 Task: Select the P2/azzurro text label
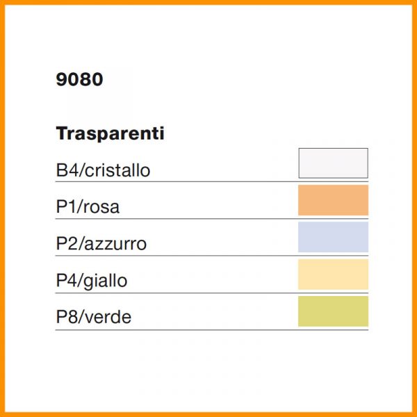tap(101, 244)
